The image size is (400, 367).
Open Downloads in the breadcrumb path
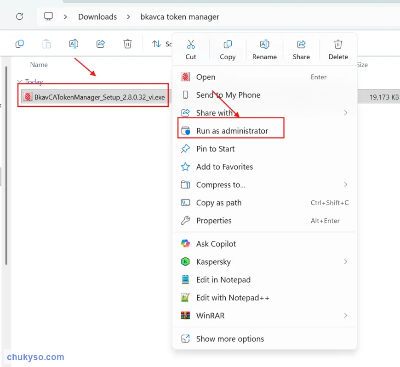coord(97,17)
